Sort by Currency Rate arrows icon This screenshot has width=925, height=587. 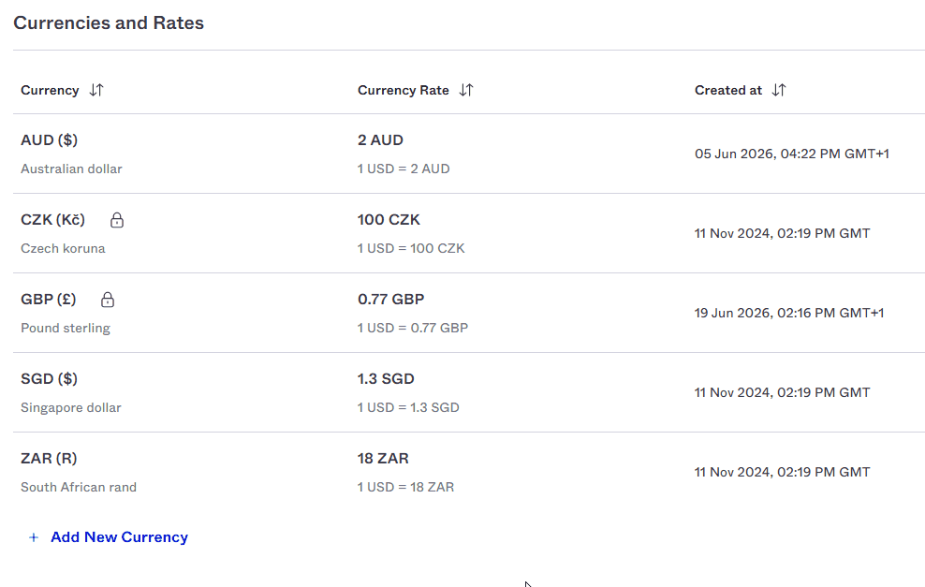click(x=466, y=90)
